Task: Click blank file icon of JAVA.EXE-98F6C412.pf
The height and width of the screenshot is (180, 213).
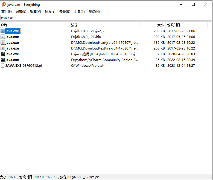Action: (3, 65)
